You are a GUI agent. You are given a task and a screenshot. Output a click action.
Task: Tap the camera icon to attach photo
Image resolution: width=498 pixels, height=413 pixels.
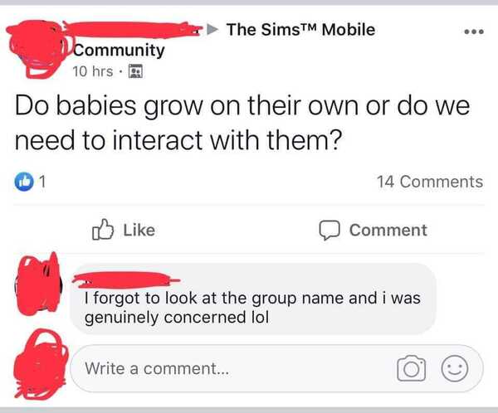[412, 368]
